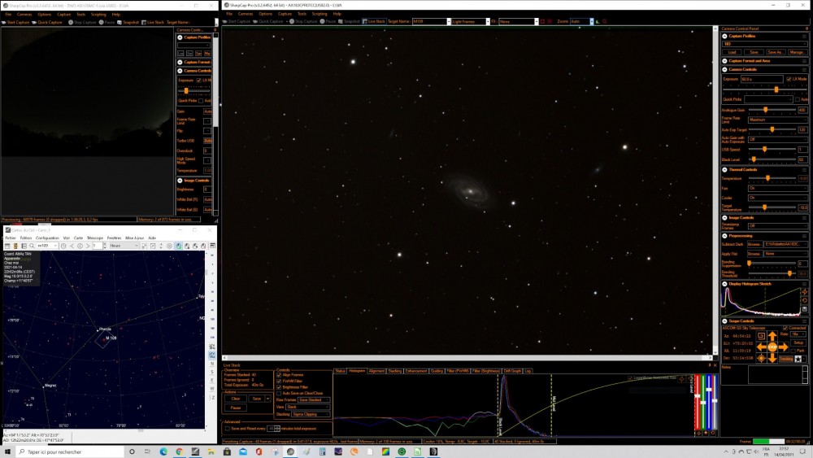Slew the telescope left with the left arrow
This screenshot has width=813, height=458.
(761, 347)
